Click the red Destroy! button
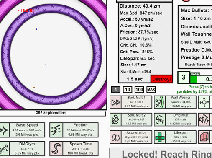The image size is (212, 158). click(161, 79)
